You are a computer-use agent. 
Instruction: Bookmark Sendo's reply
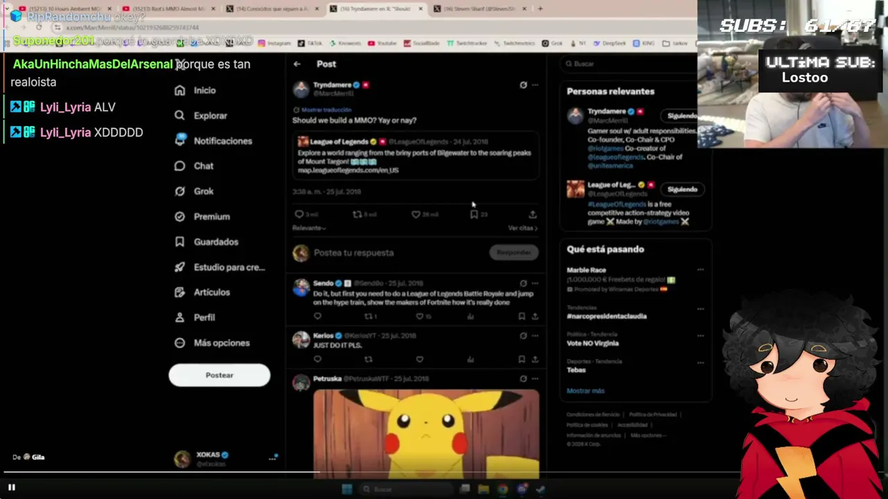522,317
